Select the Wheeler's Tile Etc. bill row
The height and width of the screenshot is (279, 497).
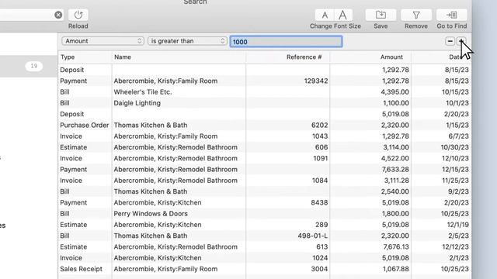[265, 92]
